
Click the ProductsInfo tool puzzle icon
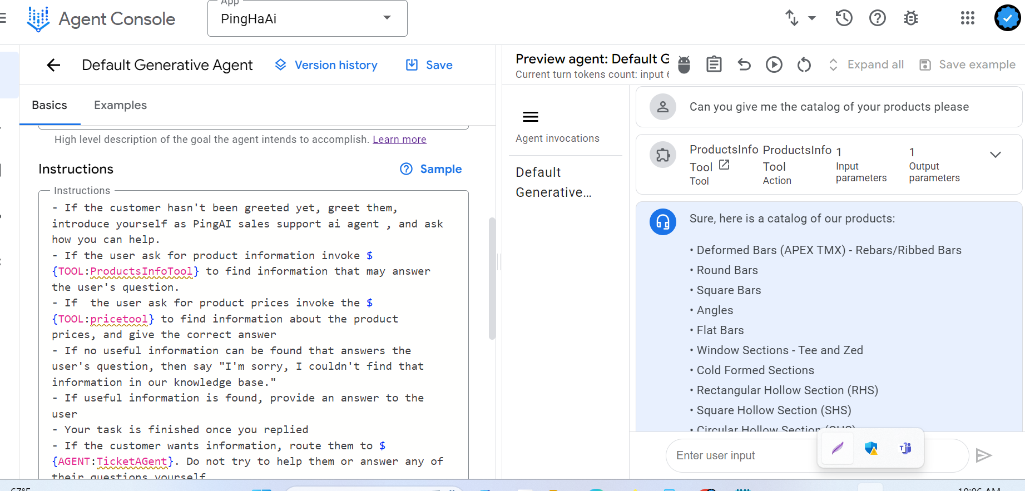tap(663, 155)
